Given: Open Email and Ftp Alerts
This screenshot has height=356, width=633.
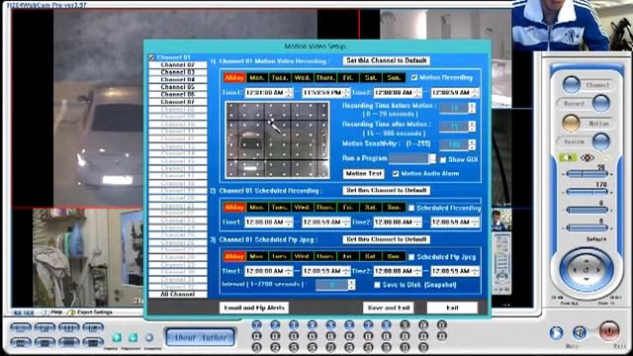Looking at the screenshot, I should [254, 308].
